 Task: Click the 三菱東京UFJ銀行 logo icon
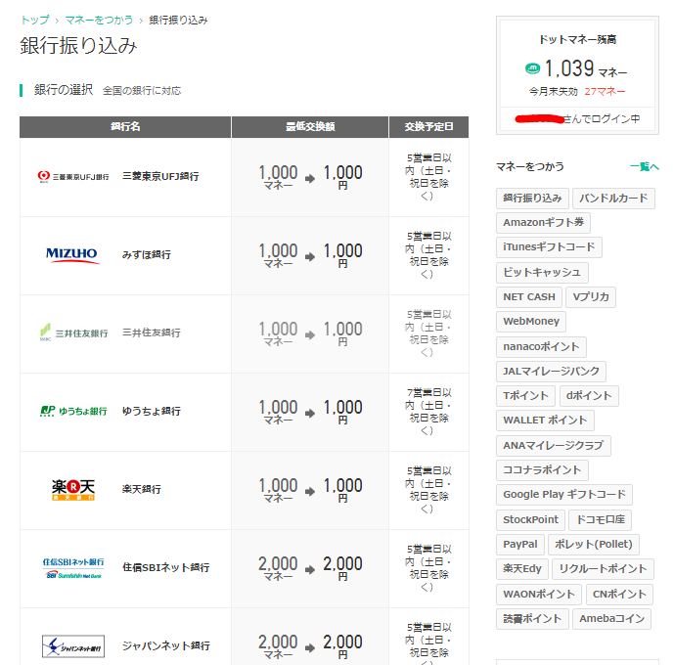tap(73, 177)
